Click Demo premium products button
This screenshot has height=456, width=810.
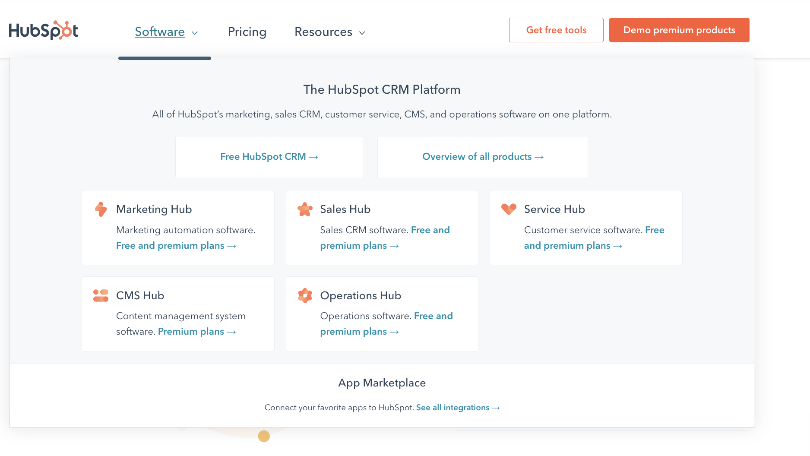[x=679, y=30]
